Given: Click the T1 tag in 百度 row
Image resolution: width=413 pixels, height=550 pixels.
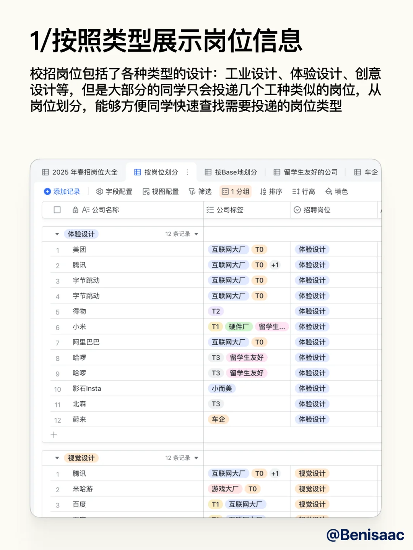Looking at the screenshot, I should tap(216, 505).
